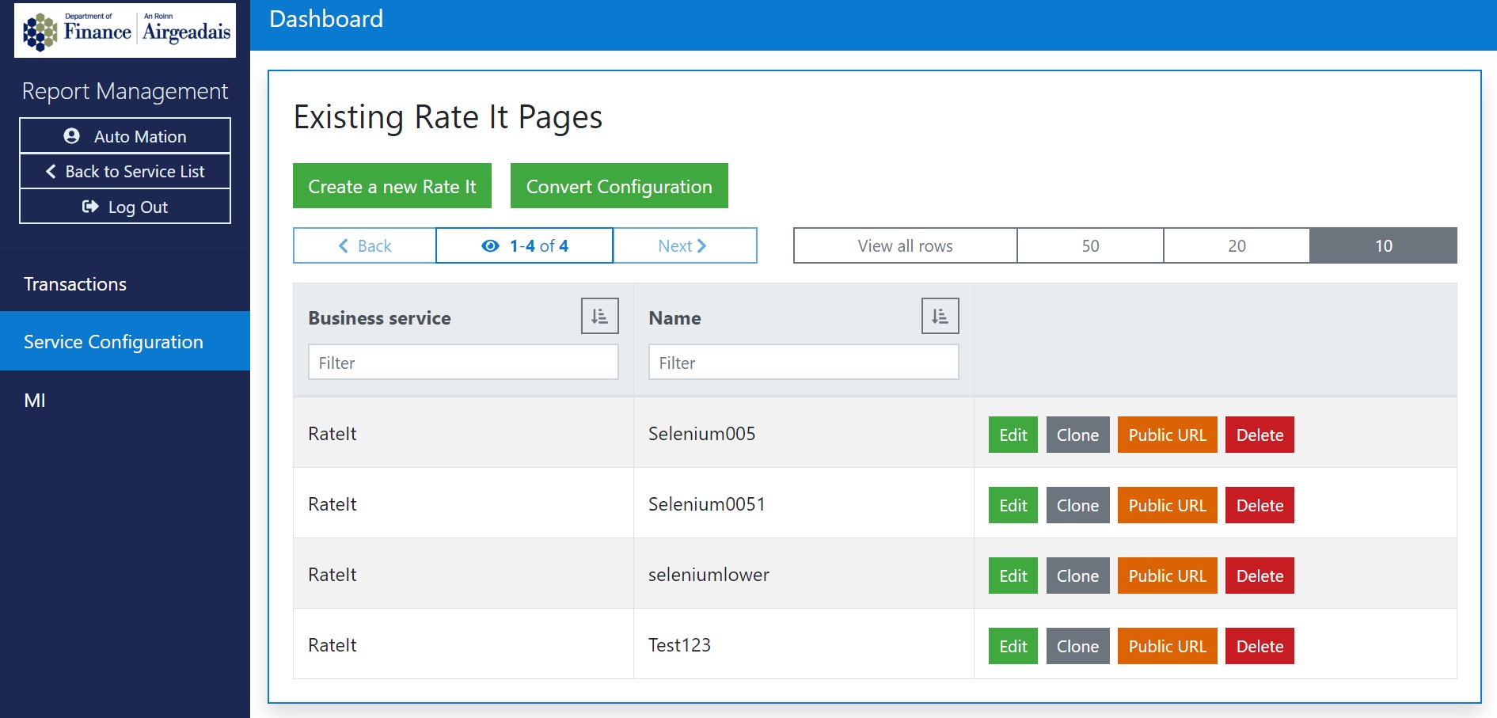This screenshot has height=718, width=1497.
Task: Edit the seleniumlower rate it page
Action: 1013,576
